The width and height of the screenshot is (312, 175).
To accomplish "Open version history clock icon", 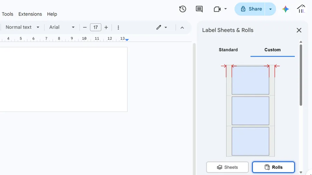I will point(182,9).
